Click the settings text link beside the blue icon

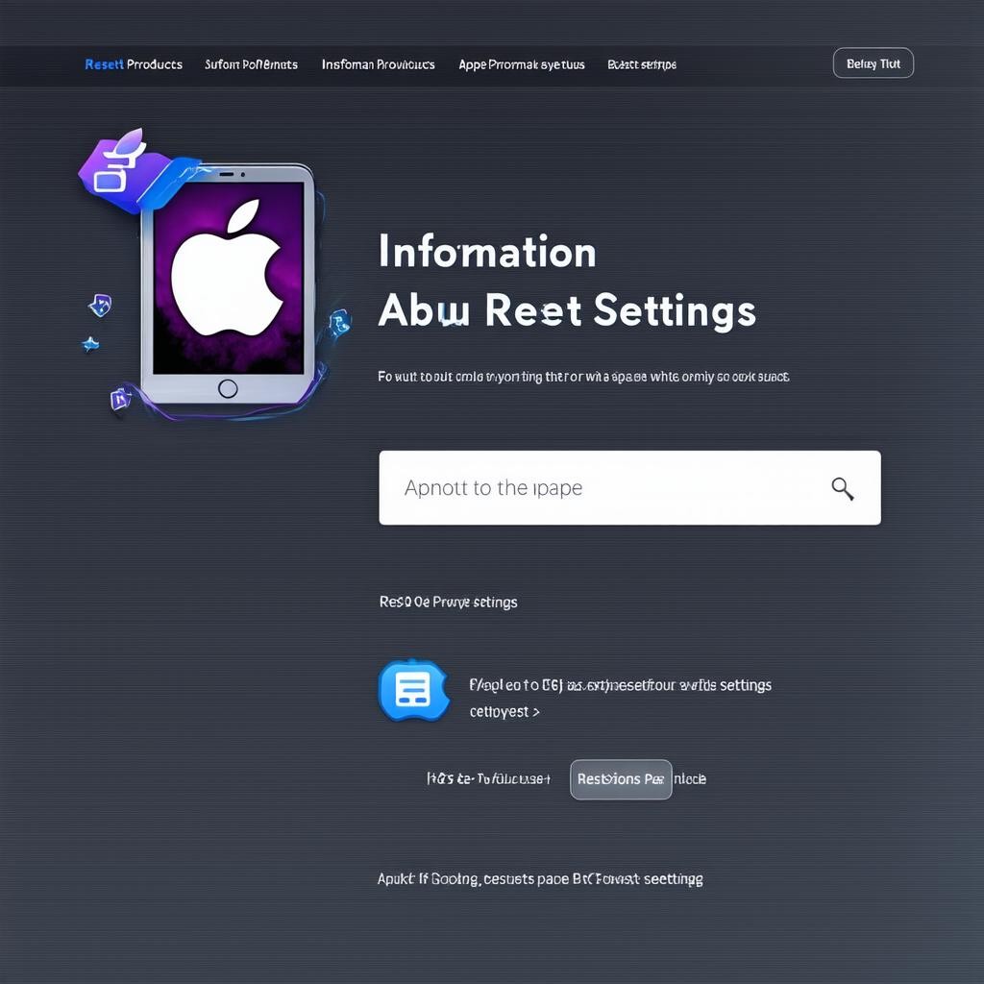point(620,685)
